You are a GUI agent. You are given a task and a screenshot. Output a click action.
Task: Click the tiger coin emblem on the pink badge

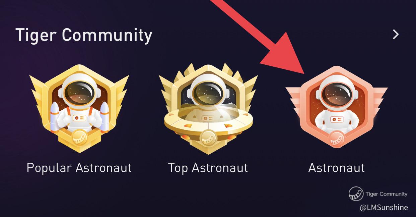pos(337,139)
